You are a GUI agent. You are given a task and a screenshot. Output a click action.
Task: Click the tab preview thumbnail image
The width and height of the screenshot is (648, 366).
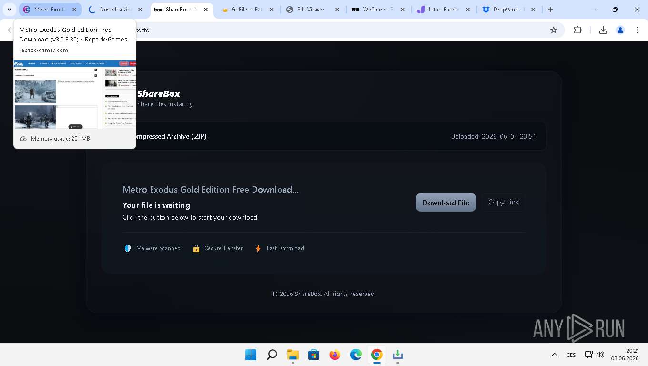75,94
